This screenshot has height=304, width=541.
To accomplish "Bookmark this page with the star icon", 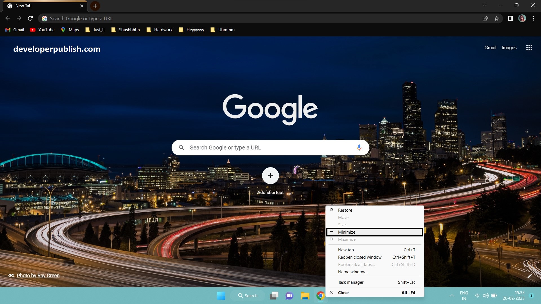I will [x=497, y=18].
